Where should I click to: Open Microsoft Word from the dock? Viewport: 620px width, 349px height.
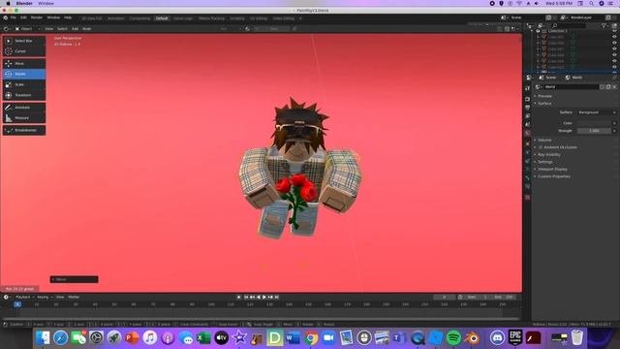[x=293, y=338]
